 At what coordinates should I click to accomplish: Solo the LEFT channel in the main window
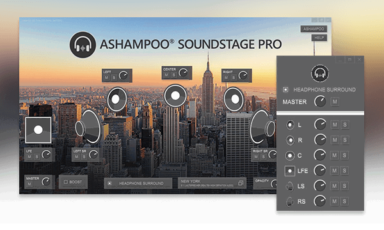pyautogui.click(x=114, y=78)
